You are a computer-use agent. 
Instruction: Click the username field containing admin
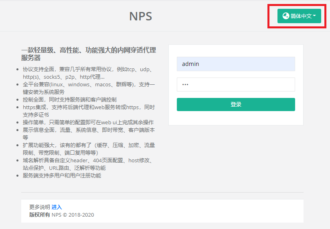[236, 64]
